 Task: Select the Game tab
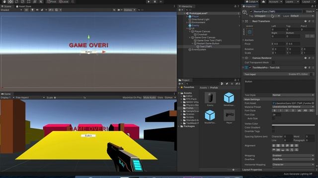[x=6, y=94]
